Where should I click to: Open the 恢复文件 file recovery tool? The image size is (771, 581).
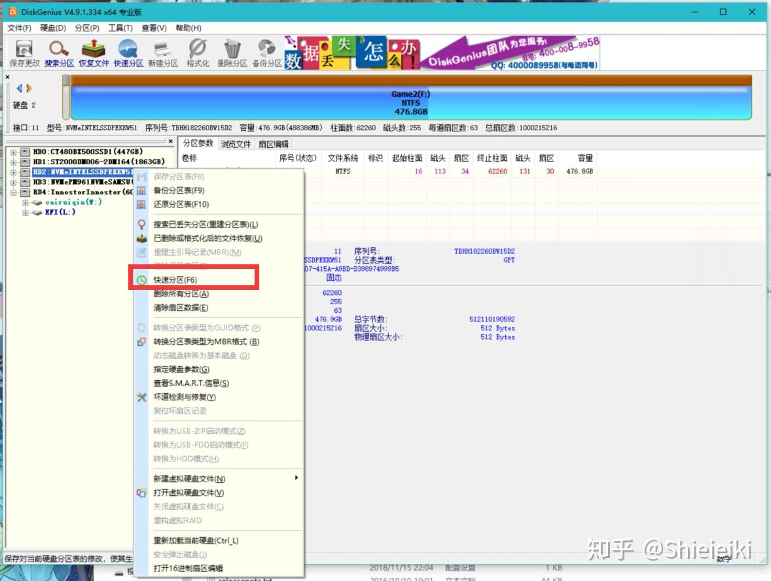94,52
